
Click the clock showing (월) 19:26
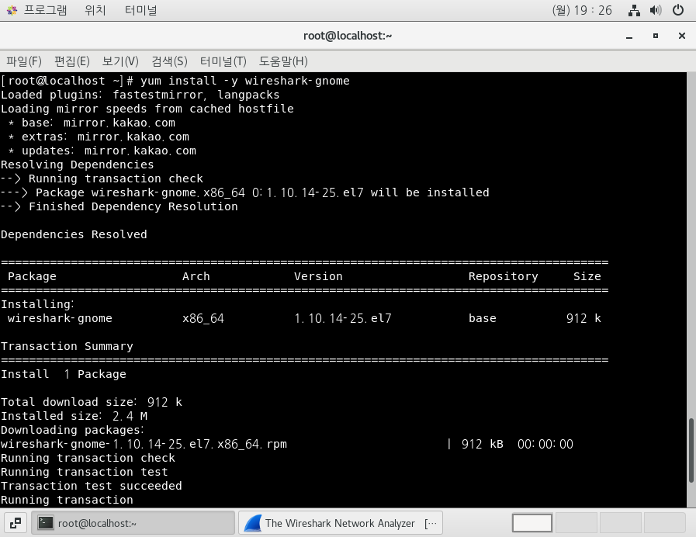coord(582,10)
